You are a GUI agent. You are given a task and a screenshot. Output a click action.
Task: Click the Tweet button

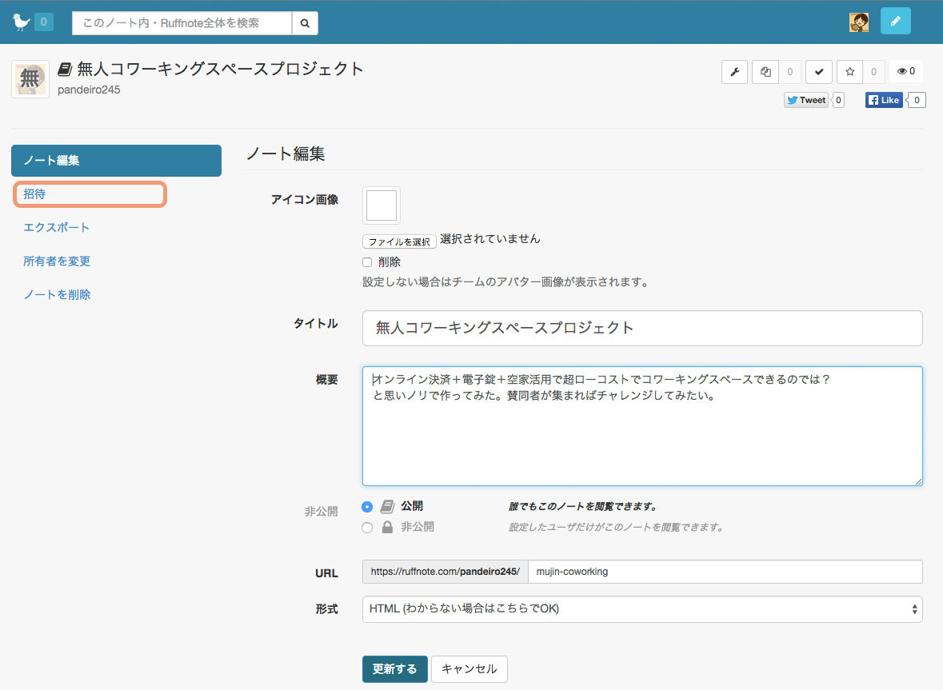point(805,100)
